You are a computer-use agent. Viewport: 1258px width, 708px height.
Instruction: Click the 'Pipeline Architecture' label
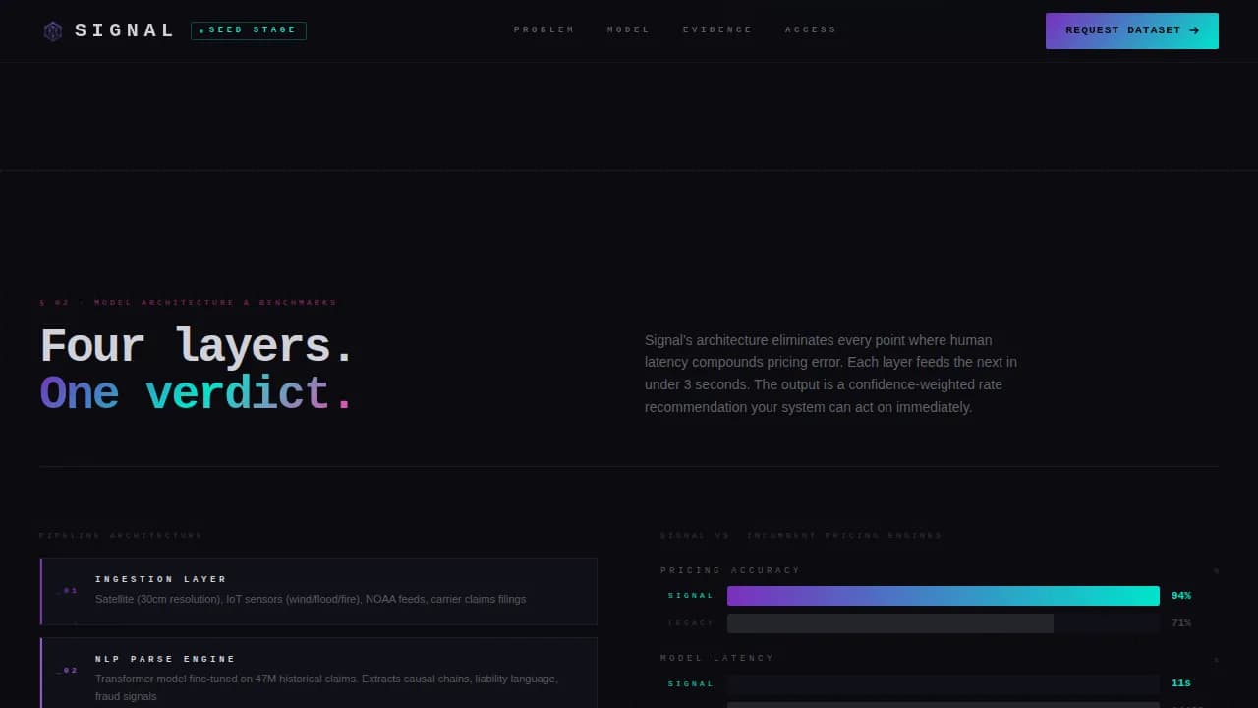[121, 536]
